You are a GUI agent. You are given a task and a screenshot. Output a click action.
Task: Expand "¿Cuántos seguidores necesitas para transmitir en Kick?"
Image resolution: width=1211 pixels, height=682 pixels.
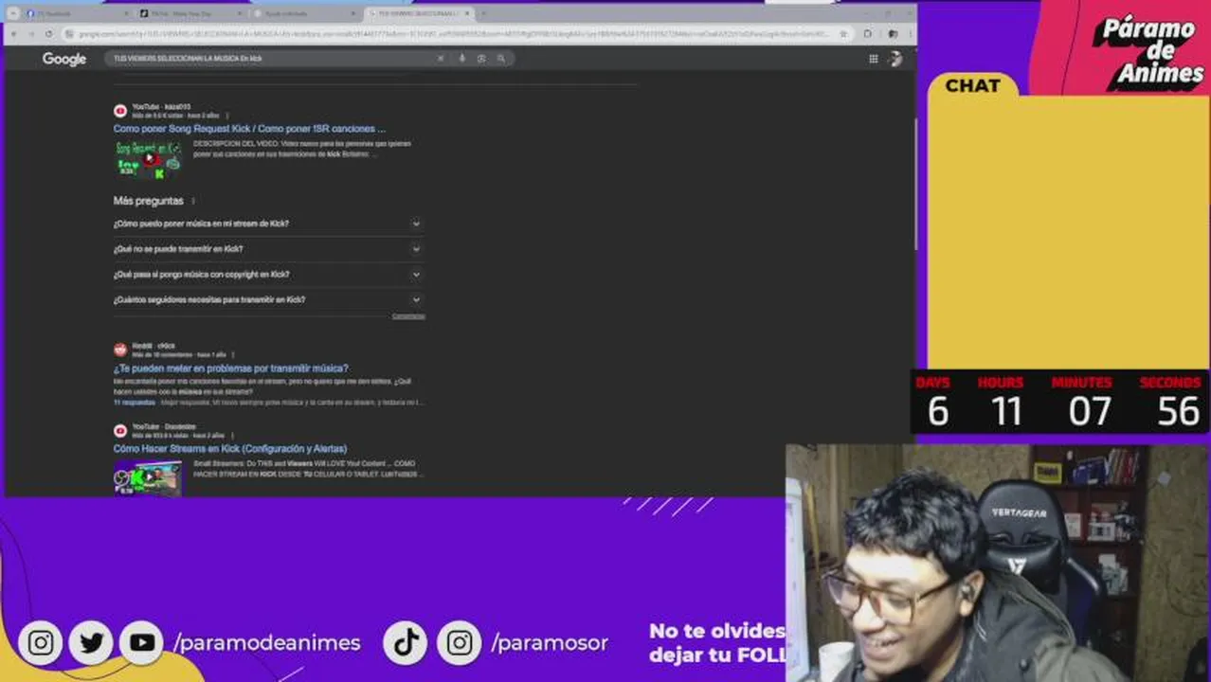click(269, 299)
